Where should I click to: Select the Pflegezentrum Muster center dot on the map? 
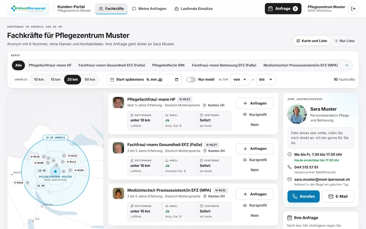click(55, 171)
